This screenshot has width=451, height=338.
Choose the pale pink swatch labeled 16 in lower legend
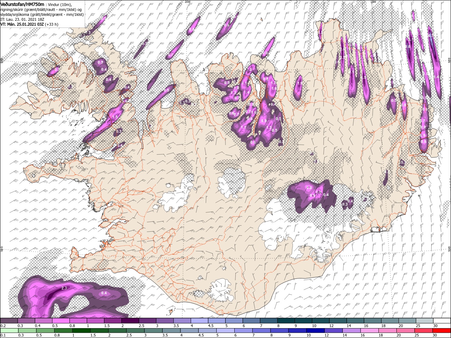coord(369,330)
